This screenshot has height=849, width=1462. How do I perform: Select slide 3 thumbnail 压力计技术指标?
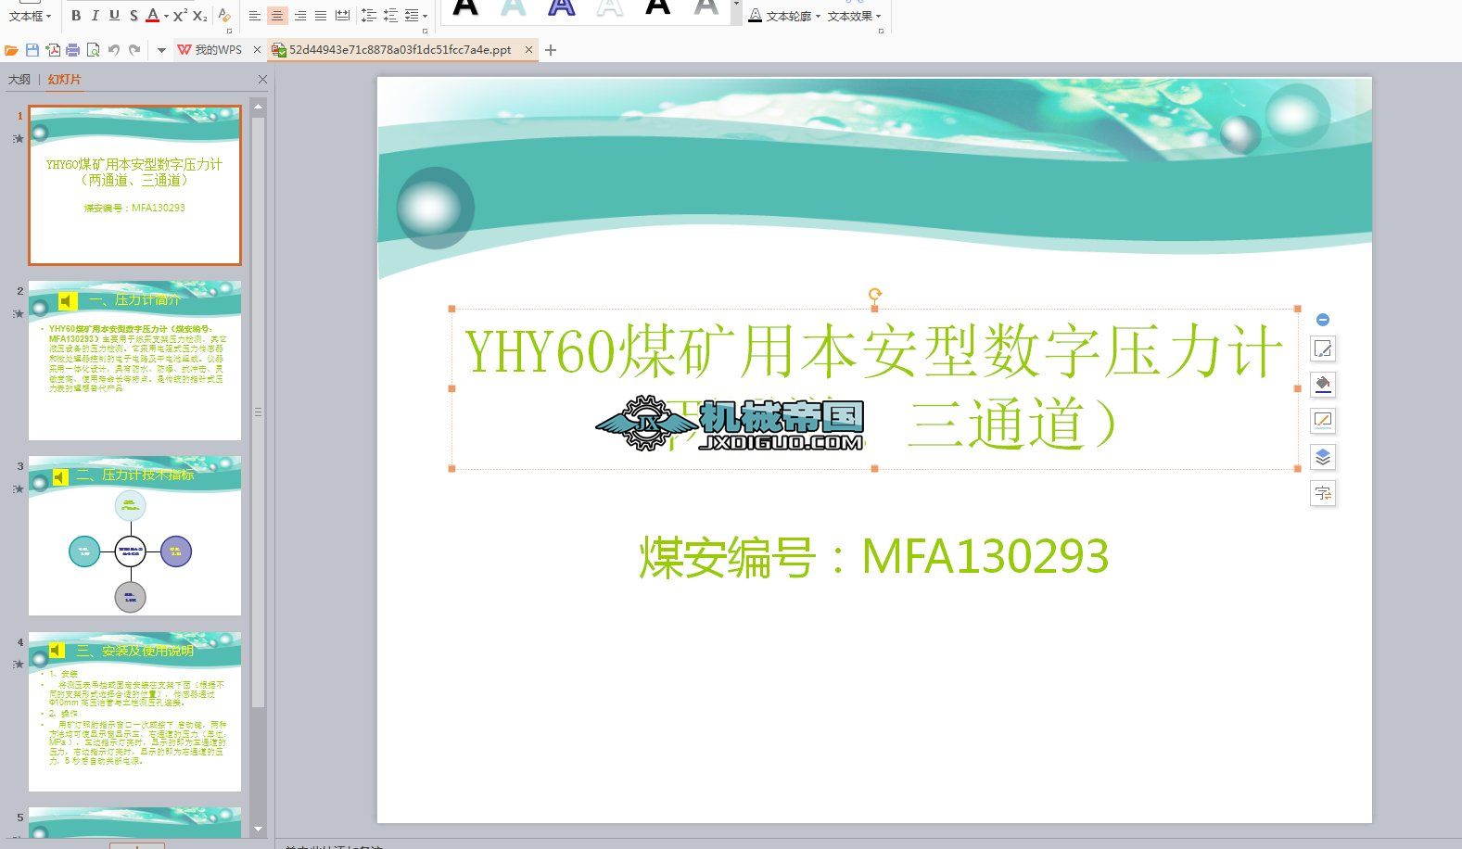pos(134,536)
